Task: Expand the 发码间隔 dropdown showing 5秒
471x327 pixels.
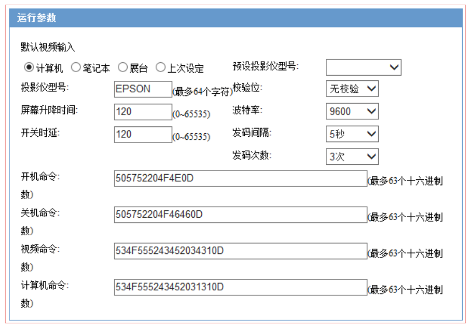Action: (x=352, y=134)
